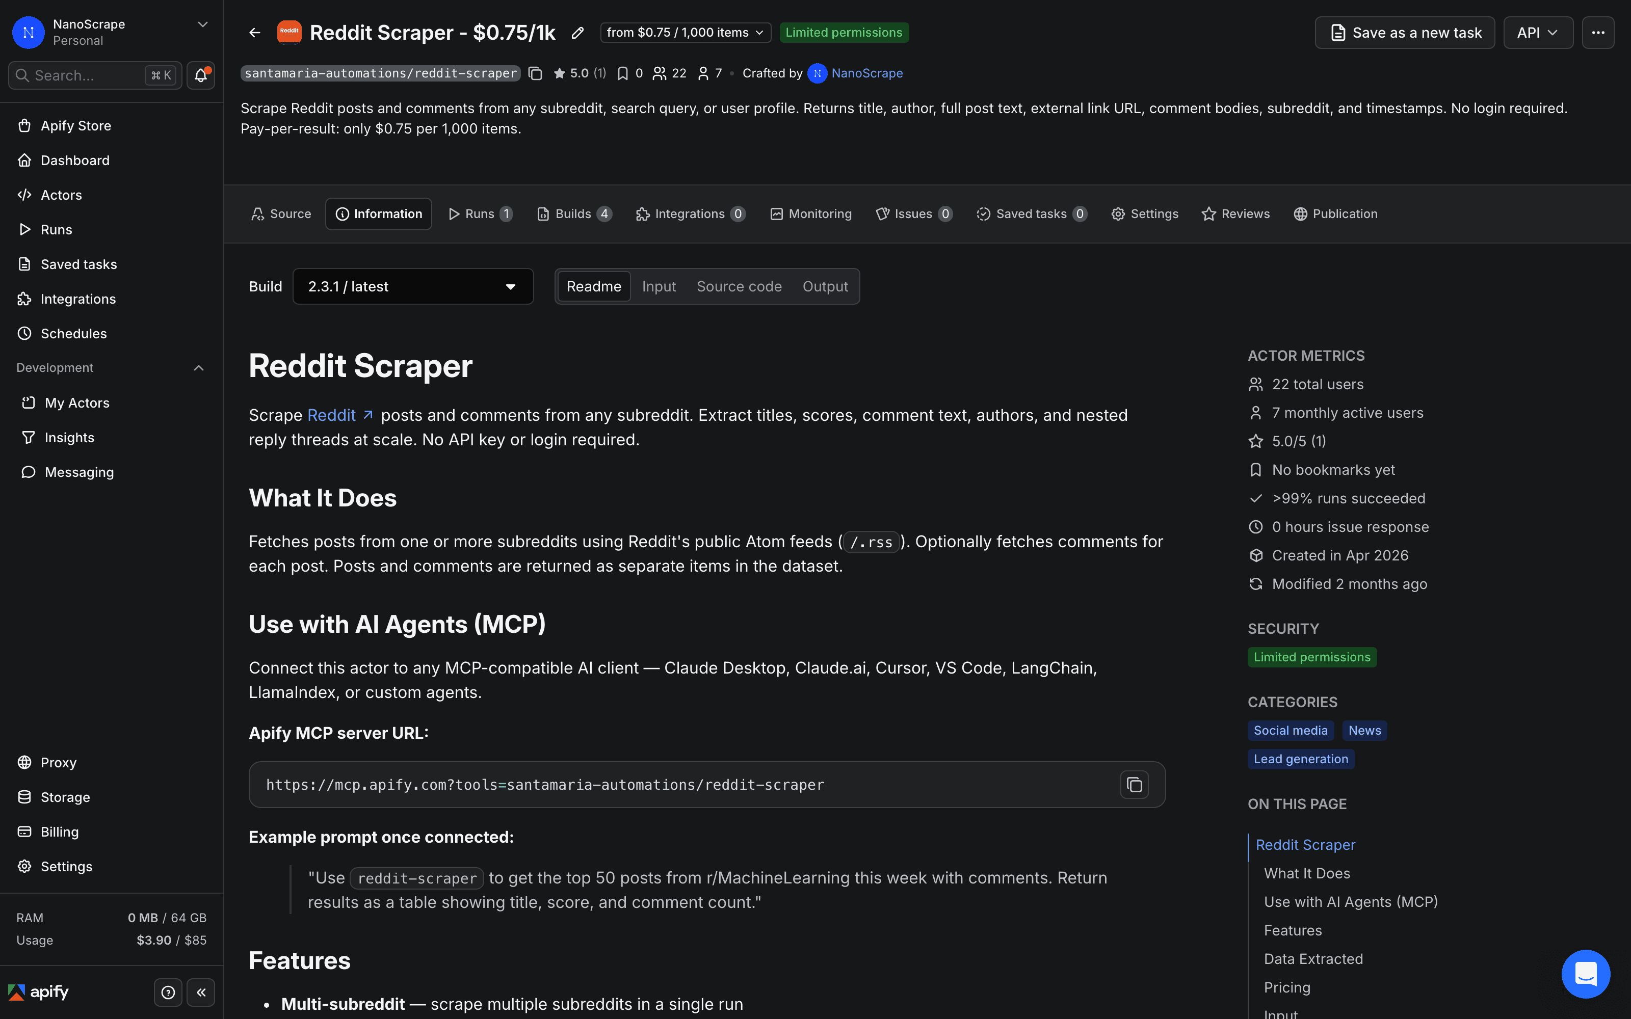Open the Integrations tab
Image resolution: width=1631 pixels, height=1019 pixels.
point(690,213)
